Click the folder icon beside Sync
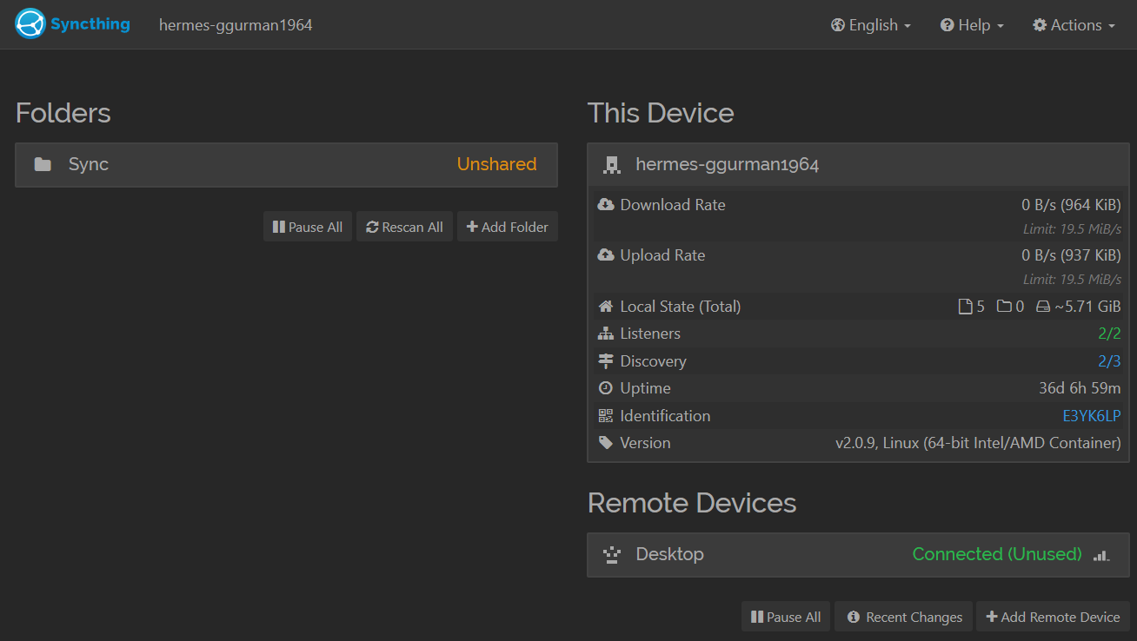1137x641 pixels. 43,165
